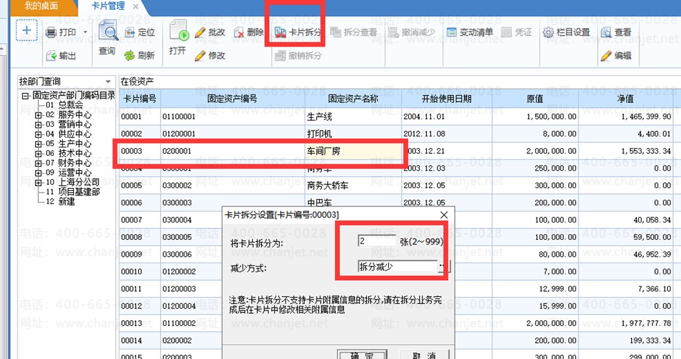This screenshot has height=359, width=681.
Task: Click the 固定资产名称 column header
Action: tap(353, 99)
